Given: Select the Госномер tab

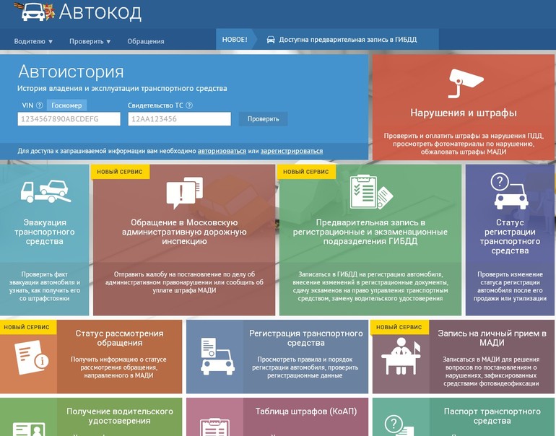Looking at the screenshot, I should [x=66, y=105].
